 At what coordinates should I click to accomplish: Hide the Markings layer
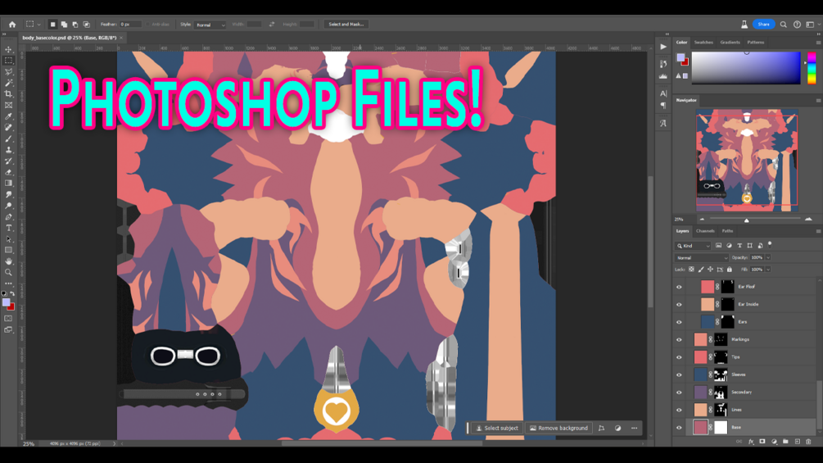point(679,339)
